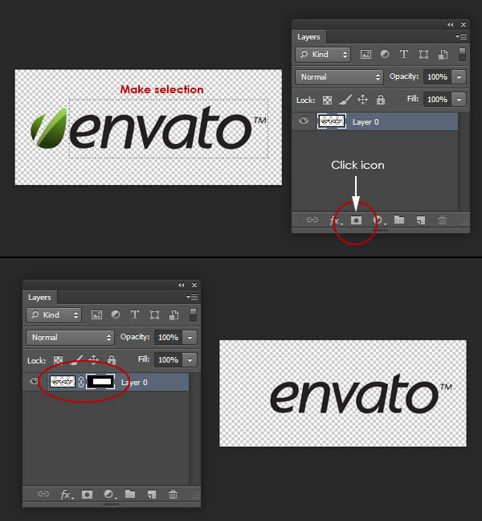Hide Layer 0 in upper Layers panel
This screenshot has height=521, width=482.
304,121
